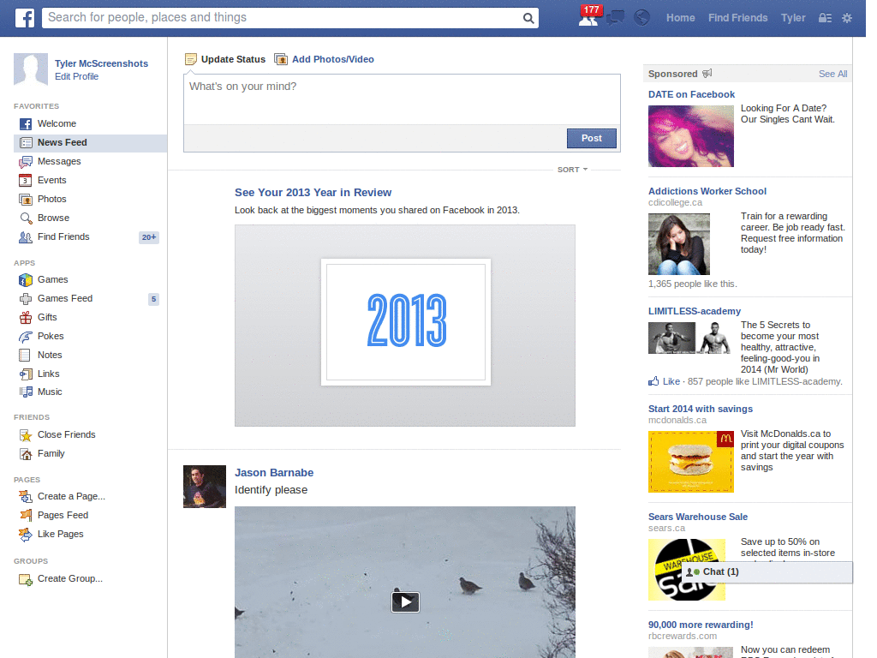Viewport: 877px width, 658px height.
Task: Click the Edit Profile link
Action: point(76,76)
